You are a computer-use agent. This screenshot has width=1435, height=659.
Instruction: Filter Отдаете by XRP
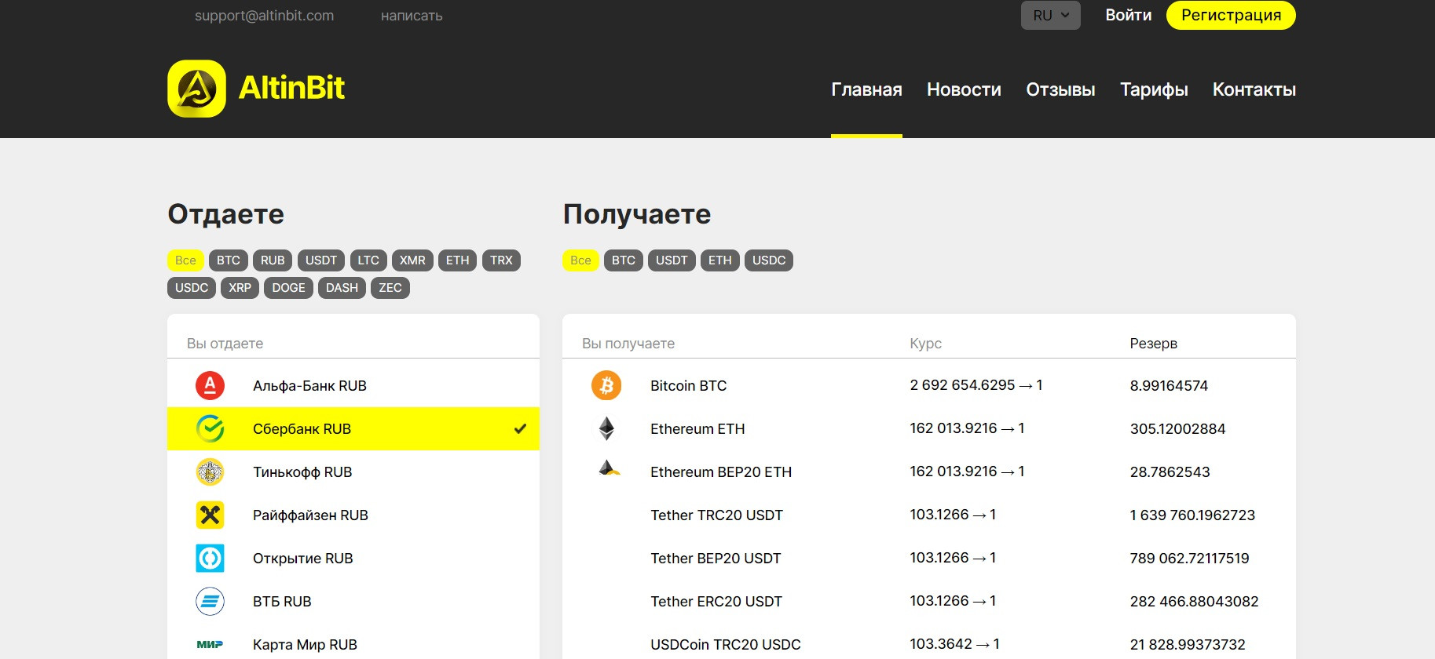(240, 288)
